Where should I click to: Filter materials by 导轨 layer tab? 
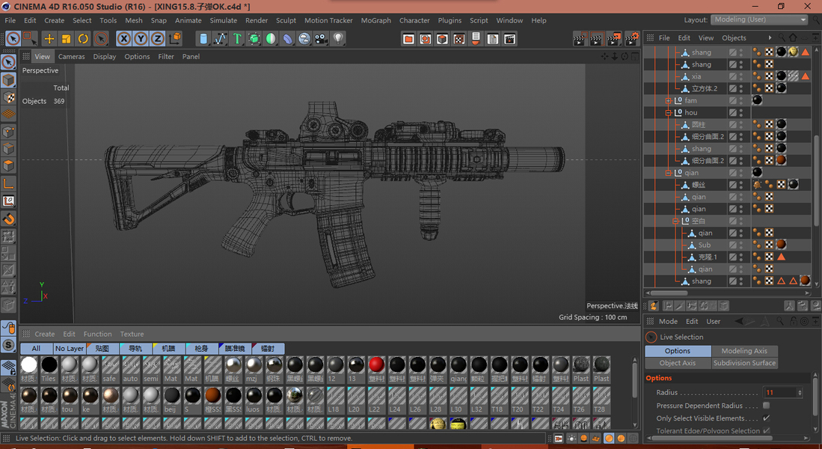coord(135,348)
